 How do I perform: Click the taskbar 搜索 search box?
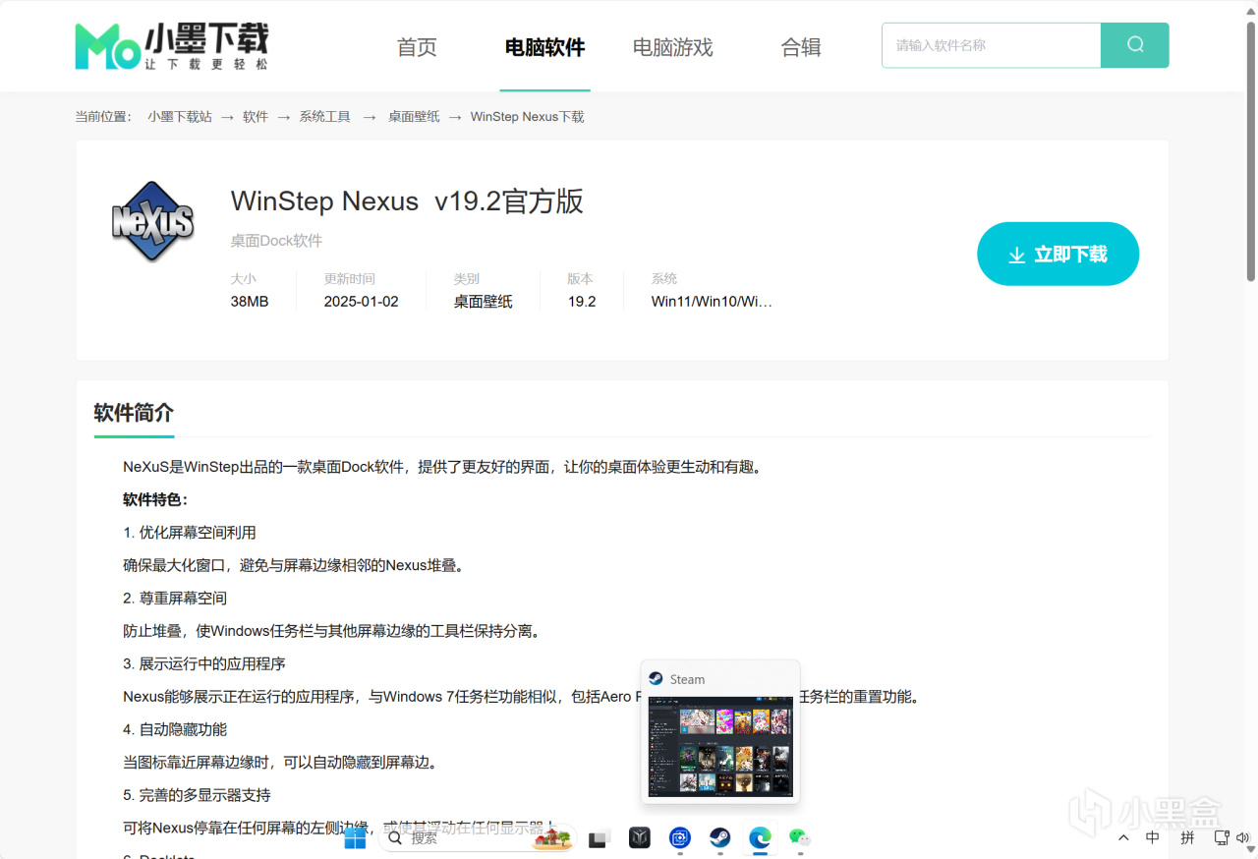point(477,838)
